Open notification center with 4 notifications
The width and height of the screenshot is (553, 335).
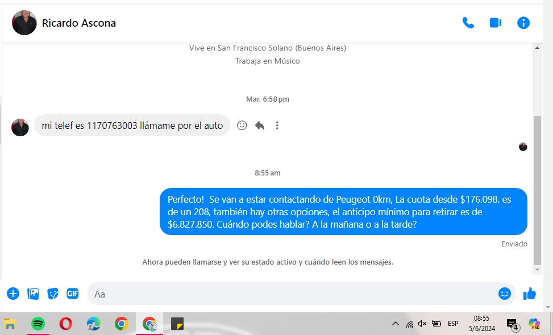coord(513,324)
